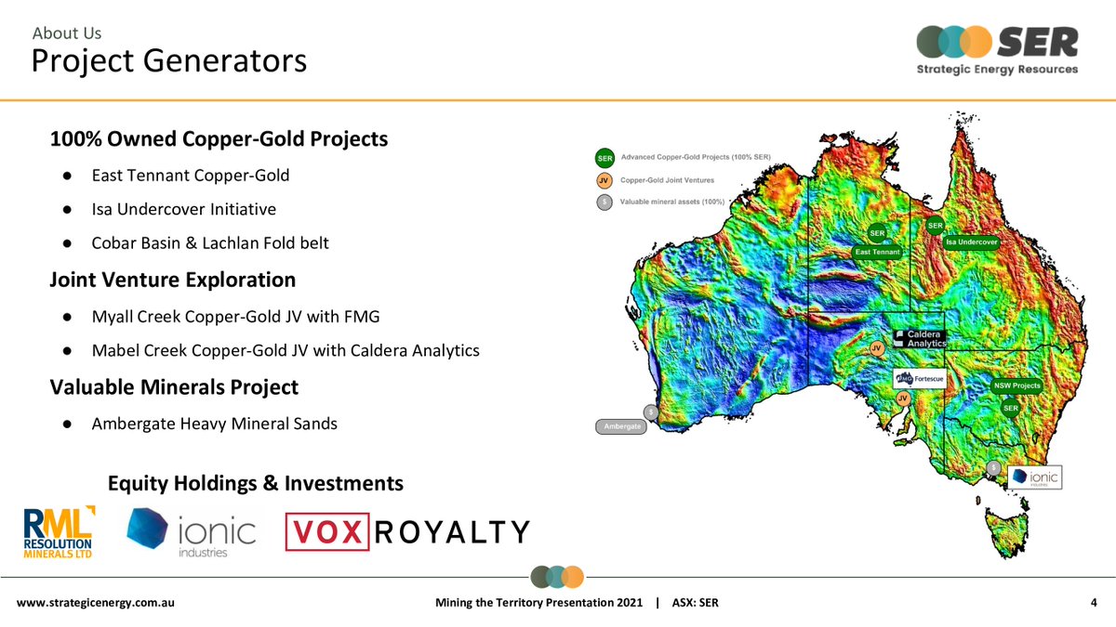Click the 100% Owned Copper-Gold Projects heading
This screenshot has width=1116, height=627.
pyautogui.click(x=219, y=139)
